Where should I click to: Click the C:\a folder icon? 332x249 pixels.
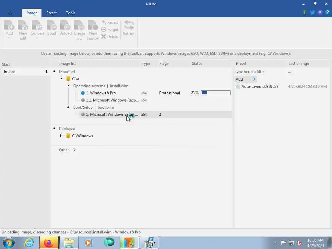pyautogui.click(x=68, y=79)
